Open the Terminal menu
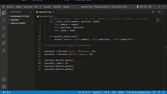 click(57, 7)
